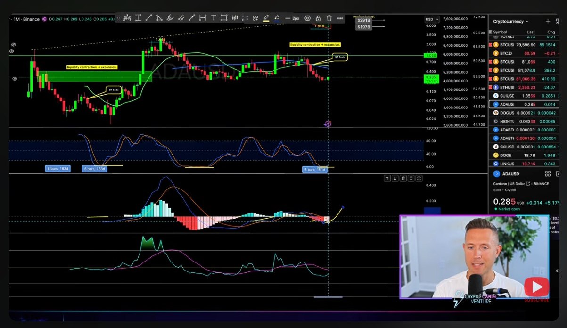Image resolution: width=567 pixels, height=328 pixels.
Task: Toggle second eye visibility icon beside dotted line
Action: (12, 51)
